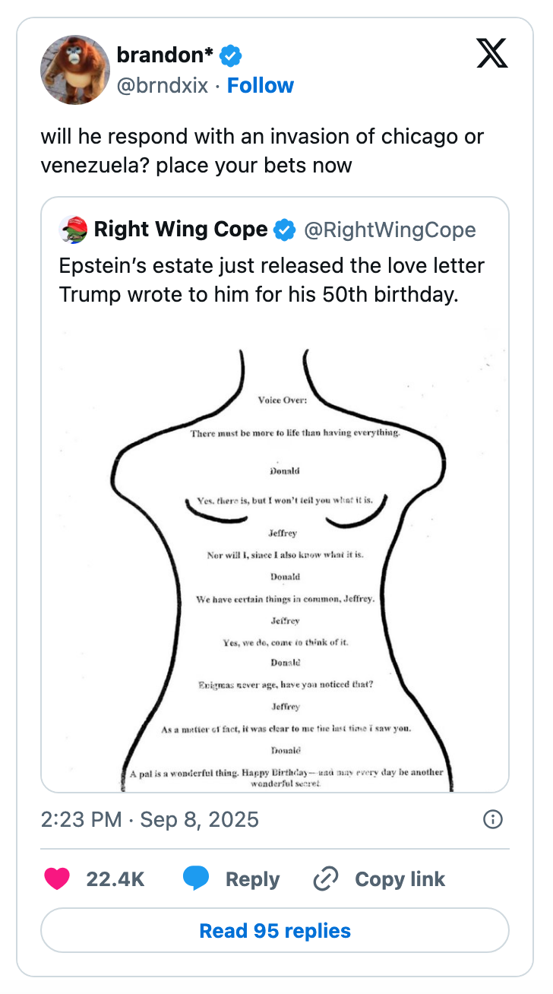The width and height of the screenshot is (553, 994).
Task: Open the info circle icon near the timestamp
Action: click(492, 820)
